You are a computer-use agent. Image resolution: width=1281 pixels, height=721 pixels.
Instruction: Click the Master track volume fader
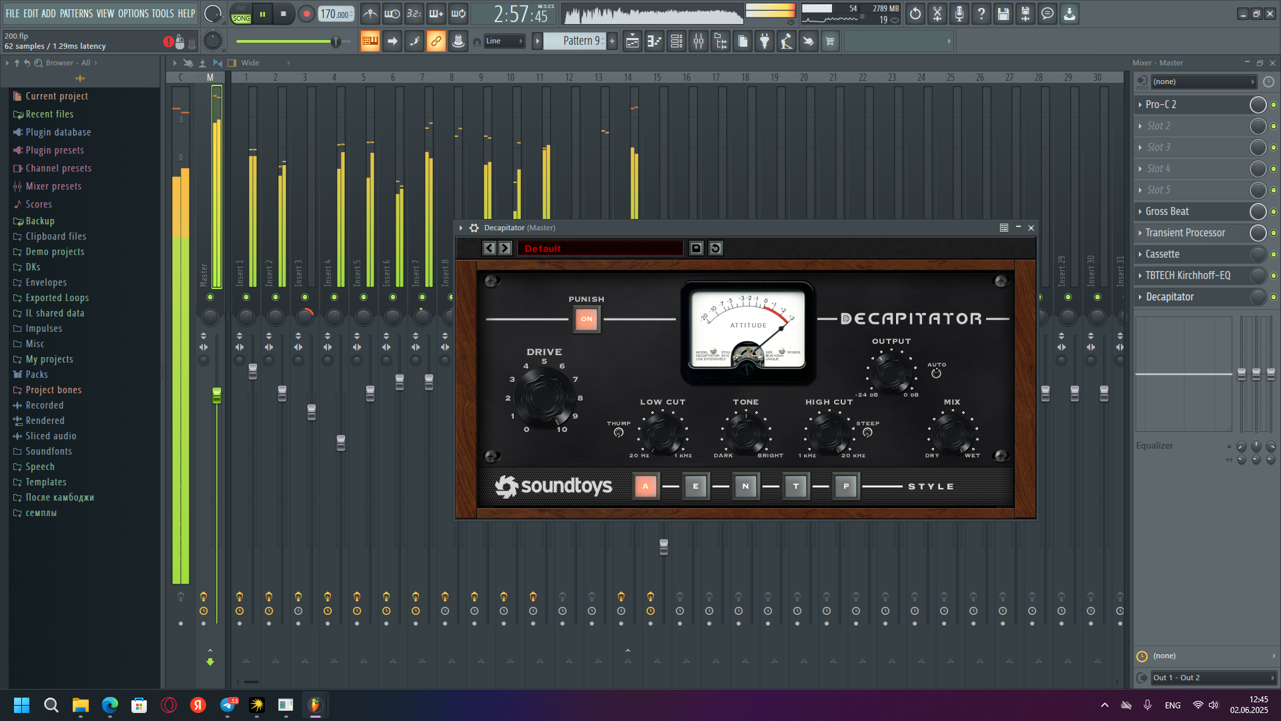click(217, 395)
